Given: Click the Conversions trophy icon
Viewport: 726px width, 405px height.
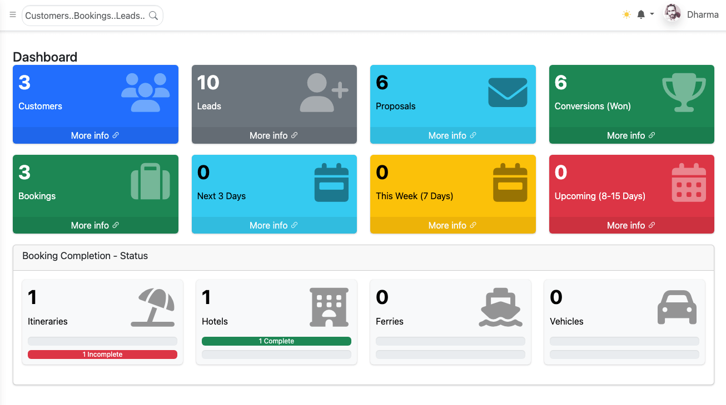Looking at the screenshot, I should coord(684,93).
